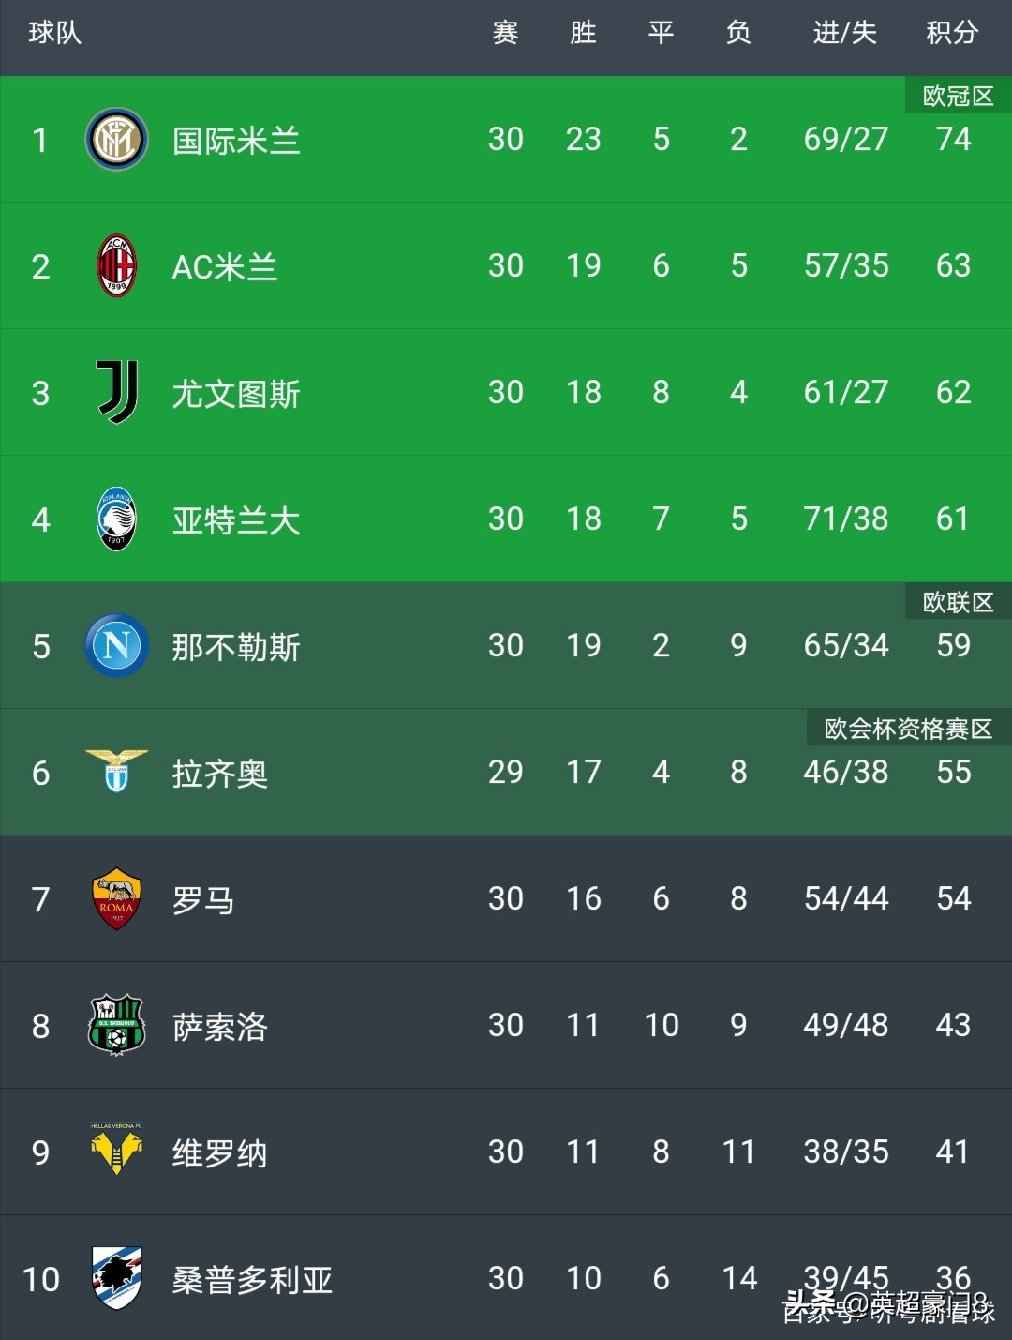Open the 拉齐奥 points value 55
Image resolution: width=1012 pixels, height=1340 pixels.
click(x=954, y=772)
